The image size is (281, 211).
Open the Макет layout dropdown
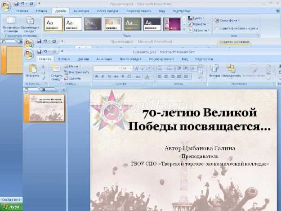[72, 66]
